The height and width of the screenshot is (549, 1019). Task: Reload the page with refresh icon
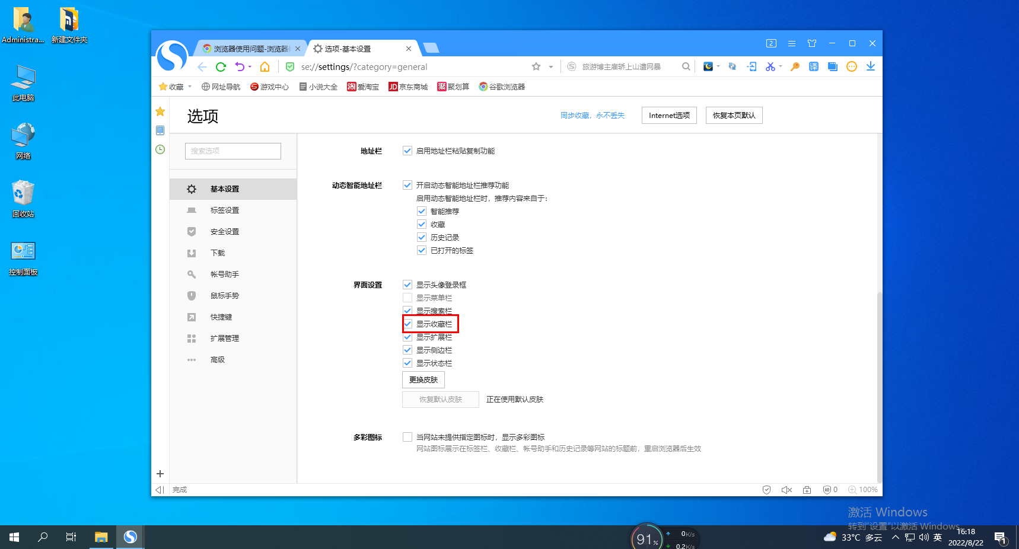(x=221, y=66)
